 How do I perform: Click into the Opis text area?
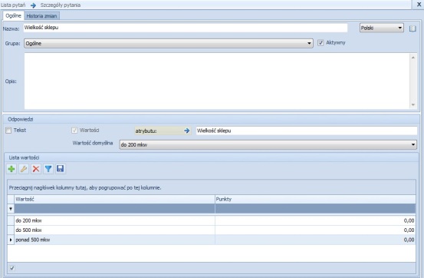(217, 81)
